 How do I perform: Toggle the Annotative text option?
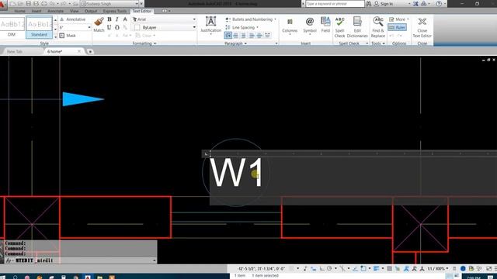(72, 19)
